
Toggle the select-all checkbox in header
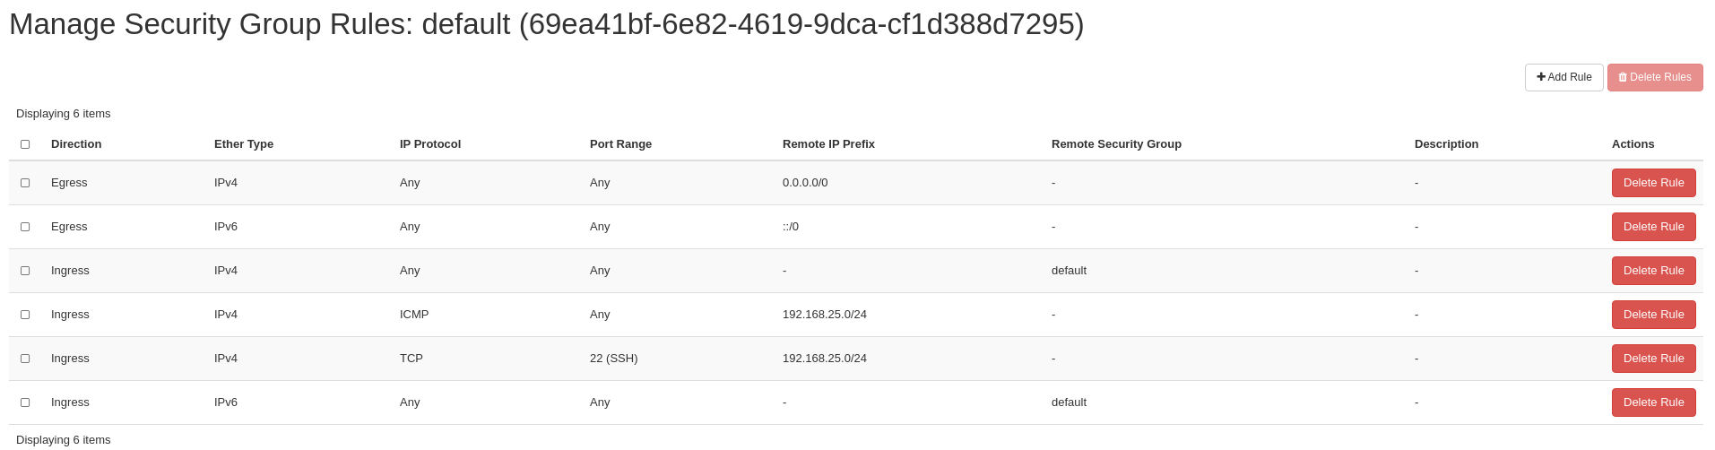pos(25,144)
